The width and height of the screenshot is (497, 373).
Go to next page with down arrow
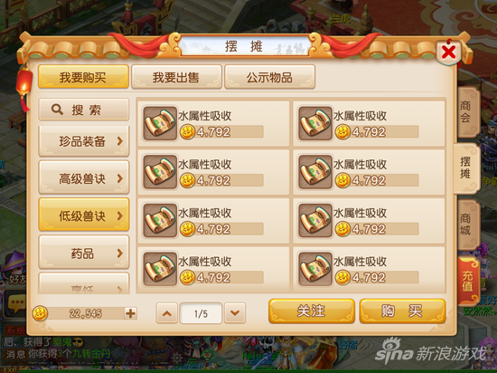coord(235,313)
